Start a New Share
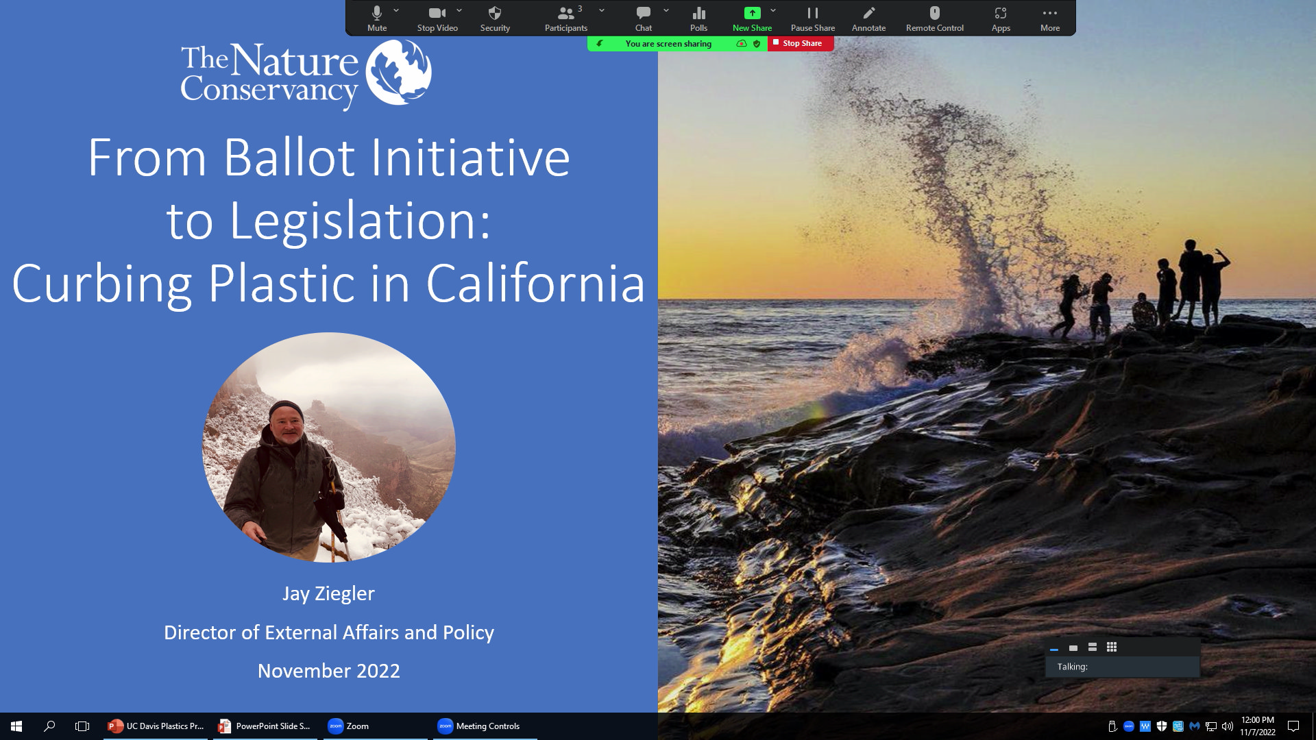This screenshot has width=1316, height=740. coord(752,18)
